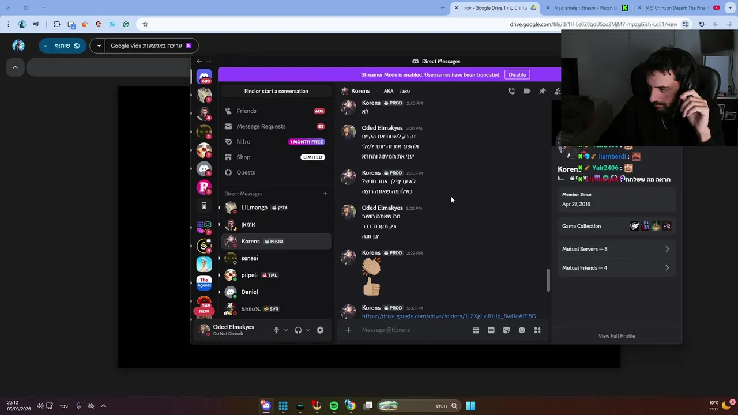Open the emoji picker

pos(522,330)
